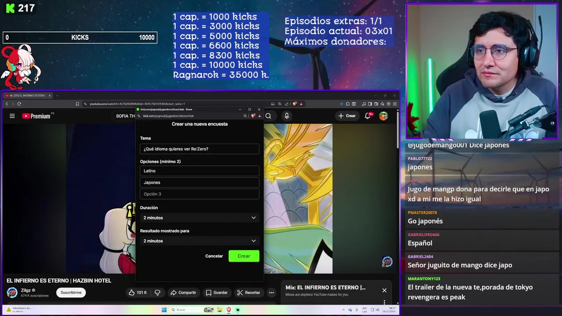Click the Zilgz channel avatar
This screenshot has height=316, width=562.
[x=12, y=292]
